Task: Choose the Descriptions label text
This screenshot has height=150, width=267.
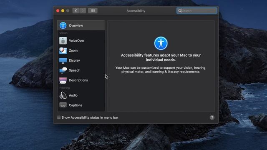Action: [x=78, y=80]
